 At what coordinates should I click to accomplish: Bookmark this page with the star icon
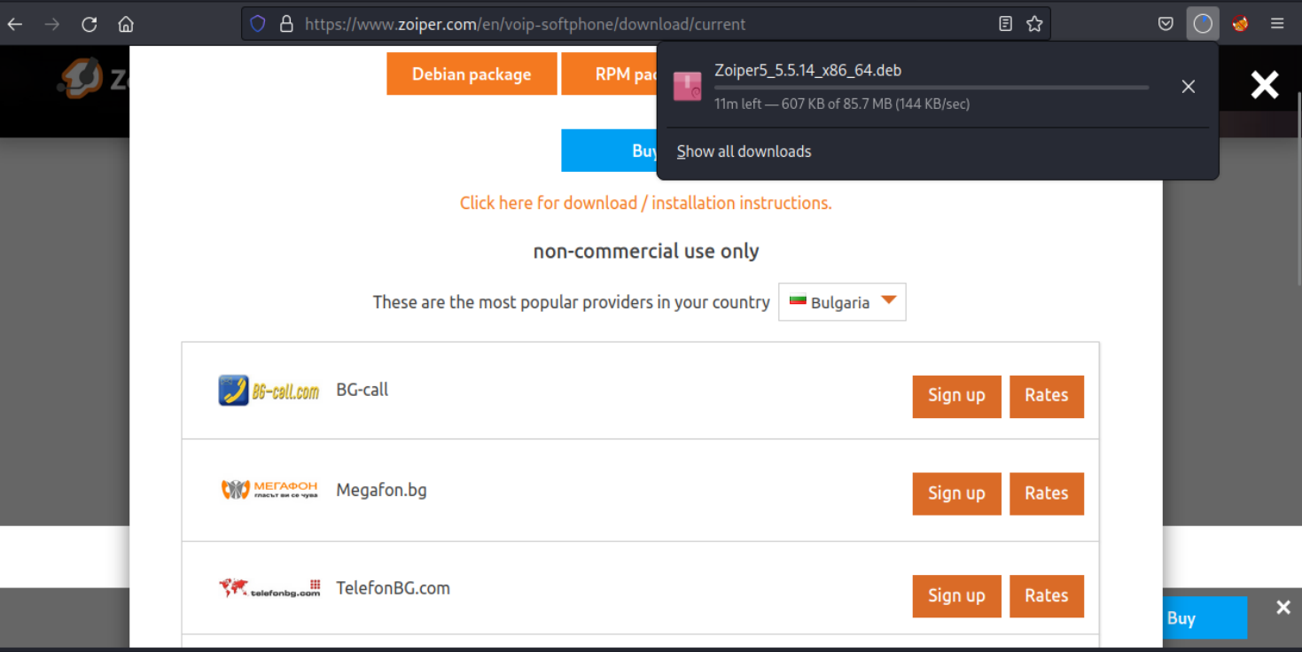[1034, 24]
